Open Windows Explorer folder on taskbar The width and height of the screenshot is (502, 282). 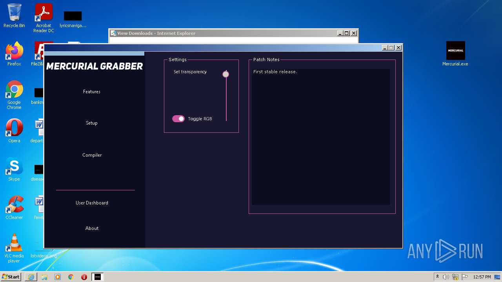coord(44,277)
